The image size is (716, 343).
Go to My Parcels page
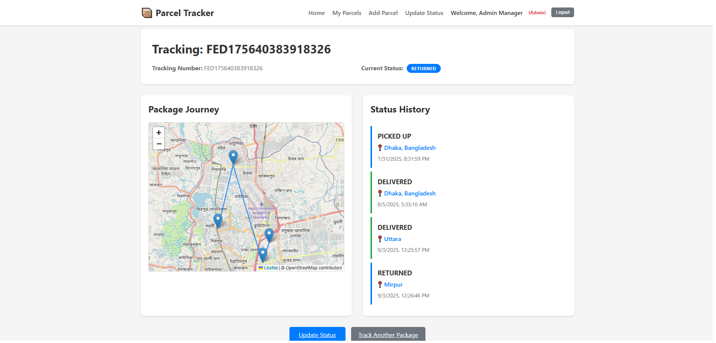pyautogui.click(x=347, y=13)
